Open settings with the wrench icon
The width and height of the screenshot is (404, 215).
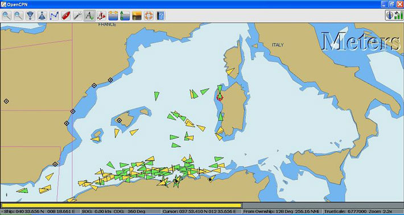[77, 16]
